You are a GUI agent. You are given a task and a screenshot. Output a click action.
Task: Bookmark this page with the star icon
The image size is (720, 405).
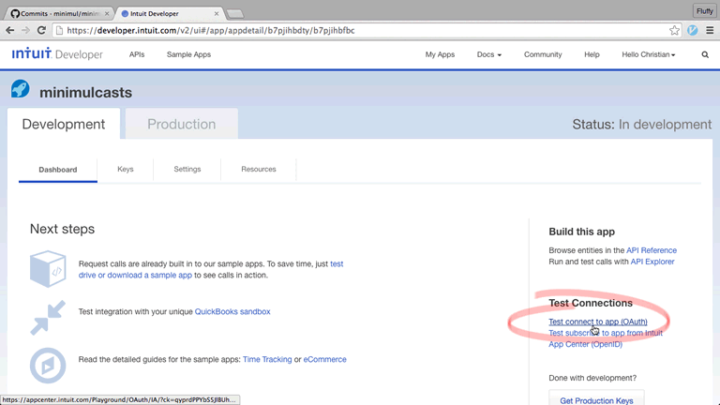tap(674, 30)
